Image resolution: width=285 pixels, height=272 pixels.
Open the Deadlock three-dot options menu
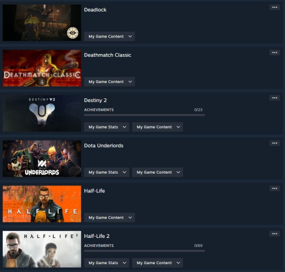pos(275,7)
